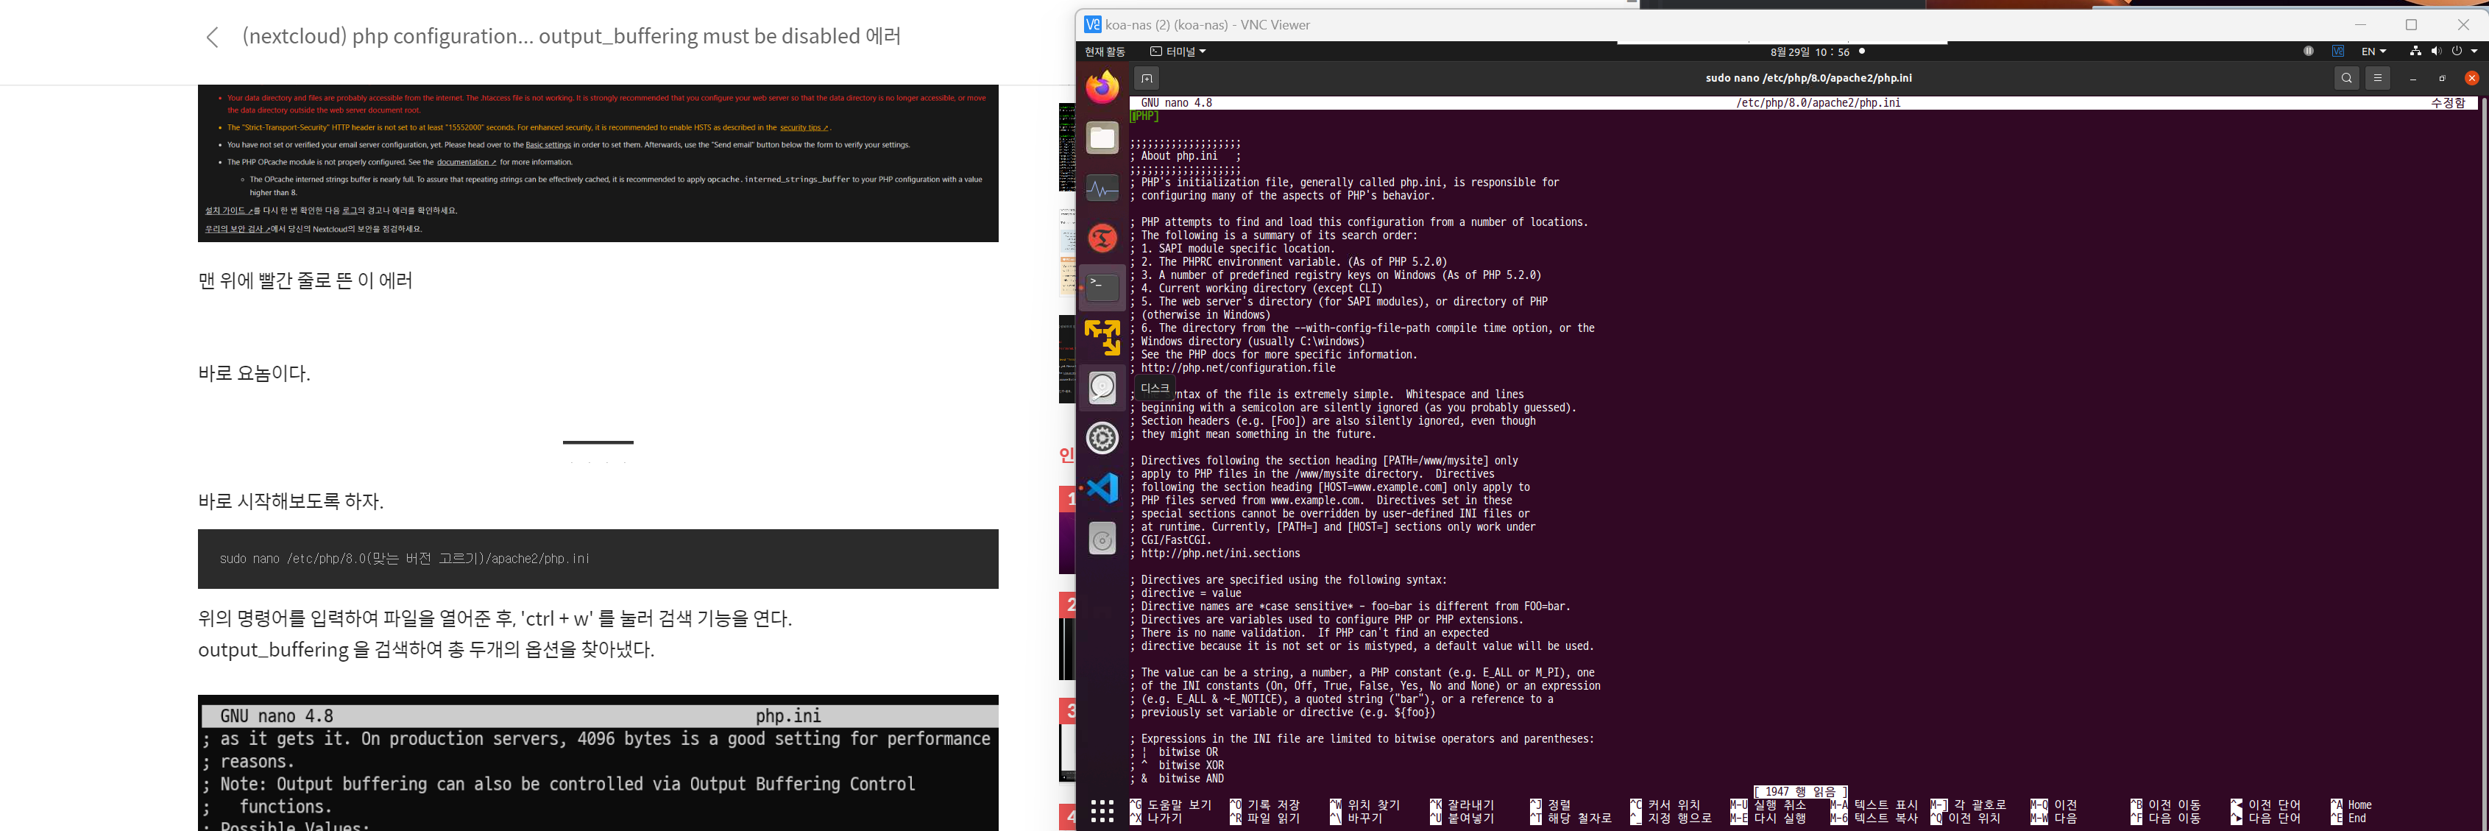
Task: Click the volume speaker icon in top bar
Action: pyautogui.click(x=2436, y=52)
